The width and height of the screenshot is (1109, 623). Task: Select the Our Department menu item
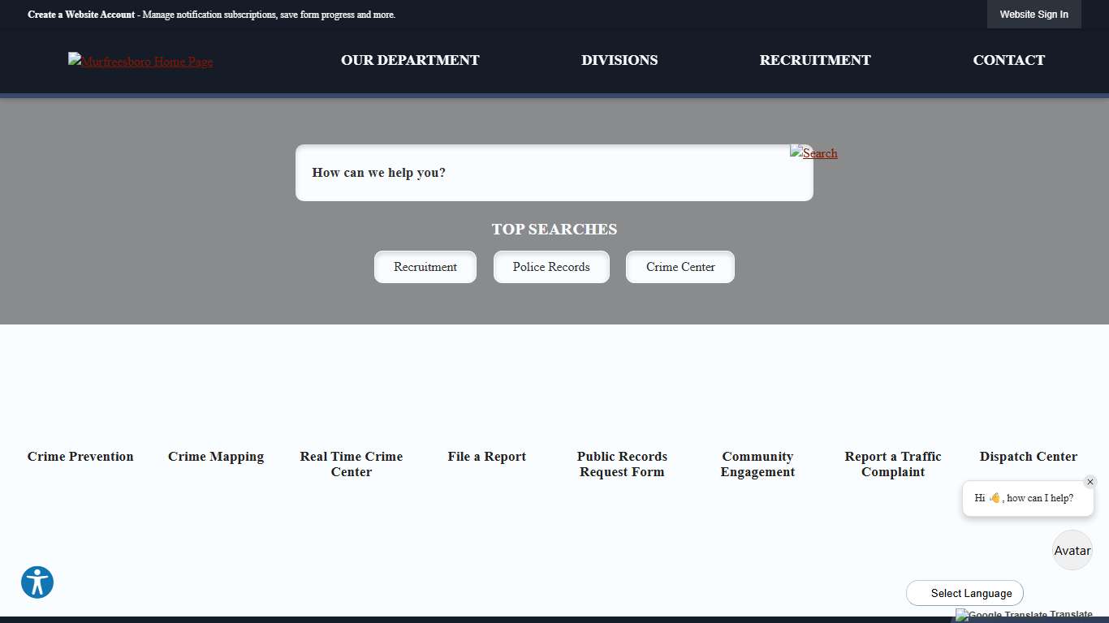tap(410, 60)
